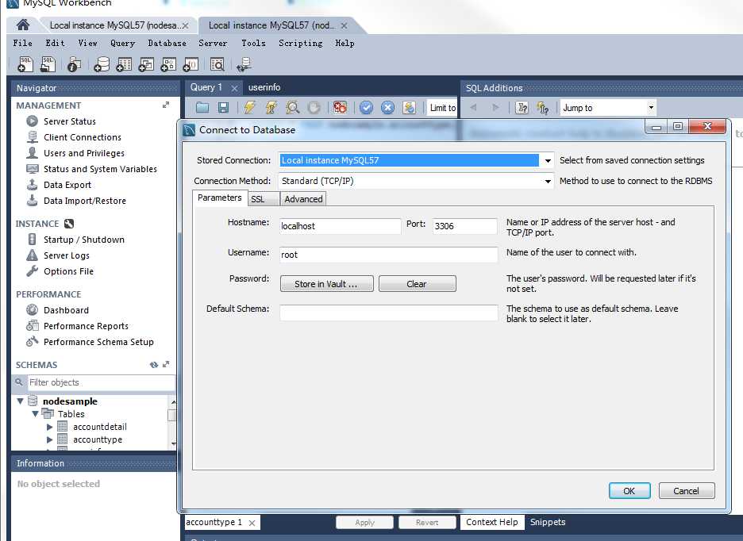The height and width of the screenshot is (541, 743).
Task: Execute query lightning bolt icon
Action: pyautogui.click(x=249, y=108)
